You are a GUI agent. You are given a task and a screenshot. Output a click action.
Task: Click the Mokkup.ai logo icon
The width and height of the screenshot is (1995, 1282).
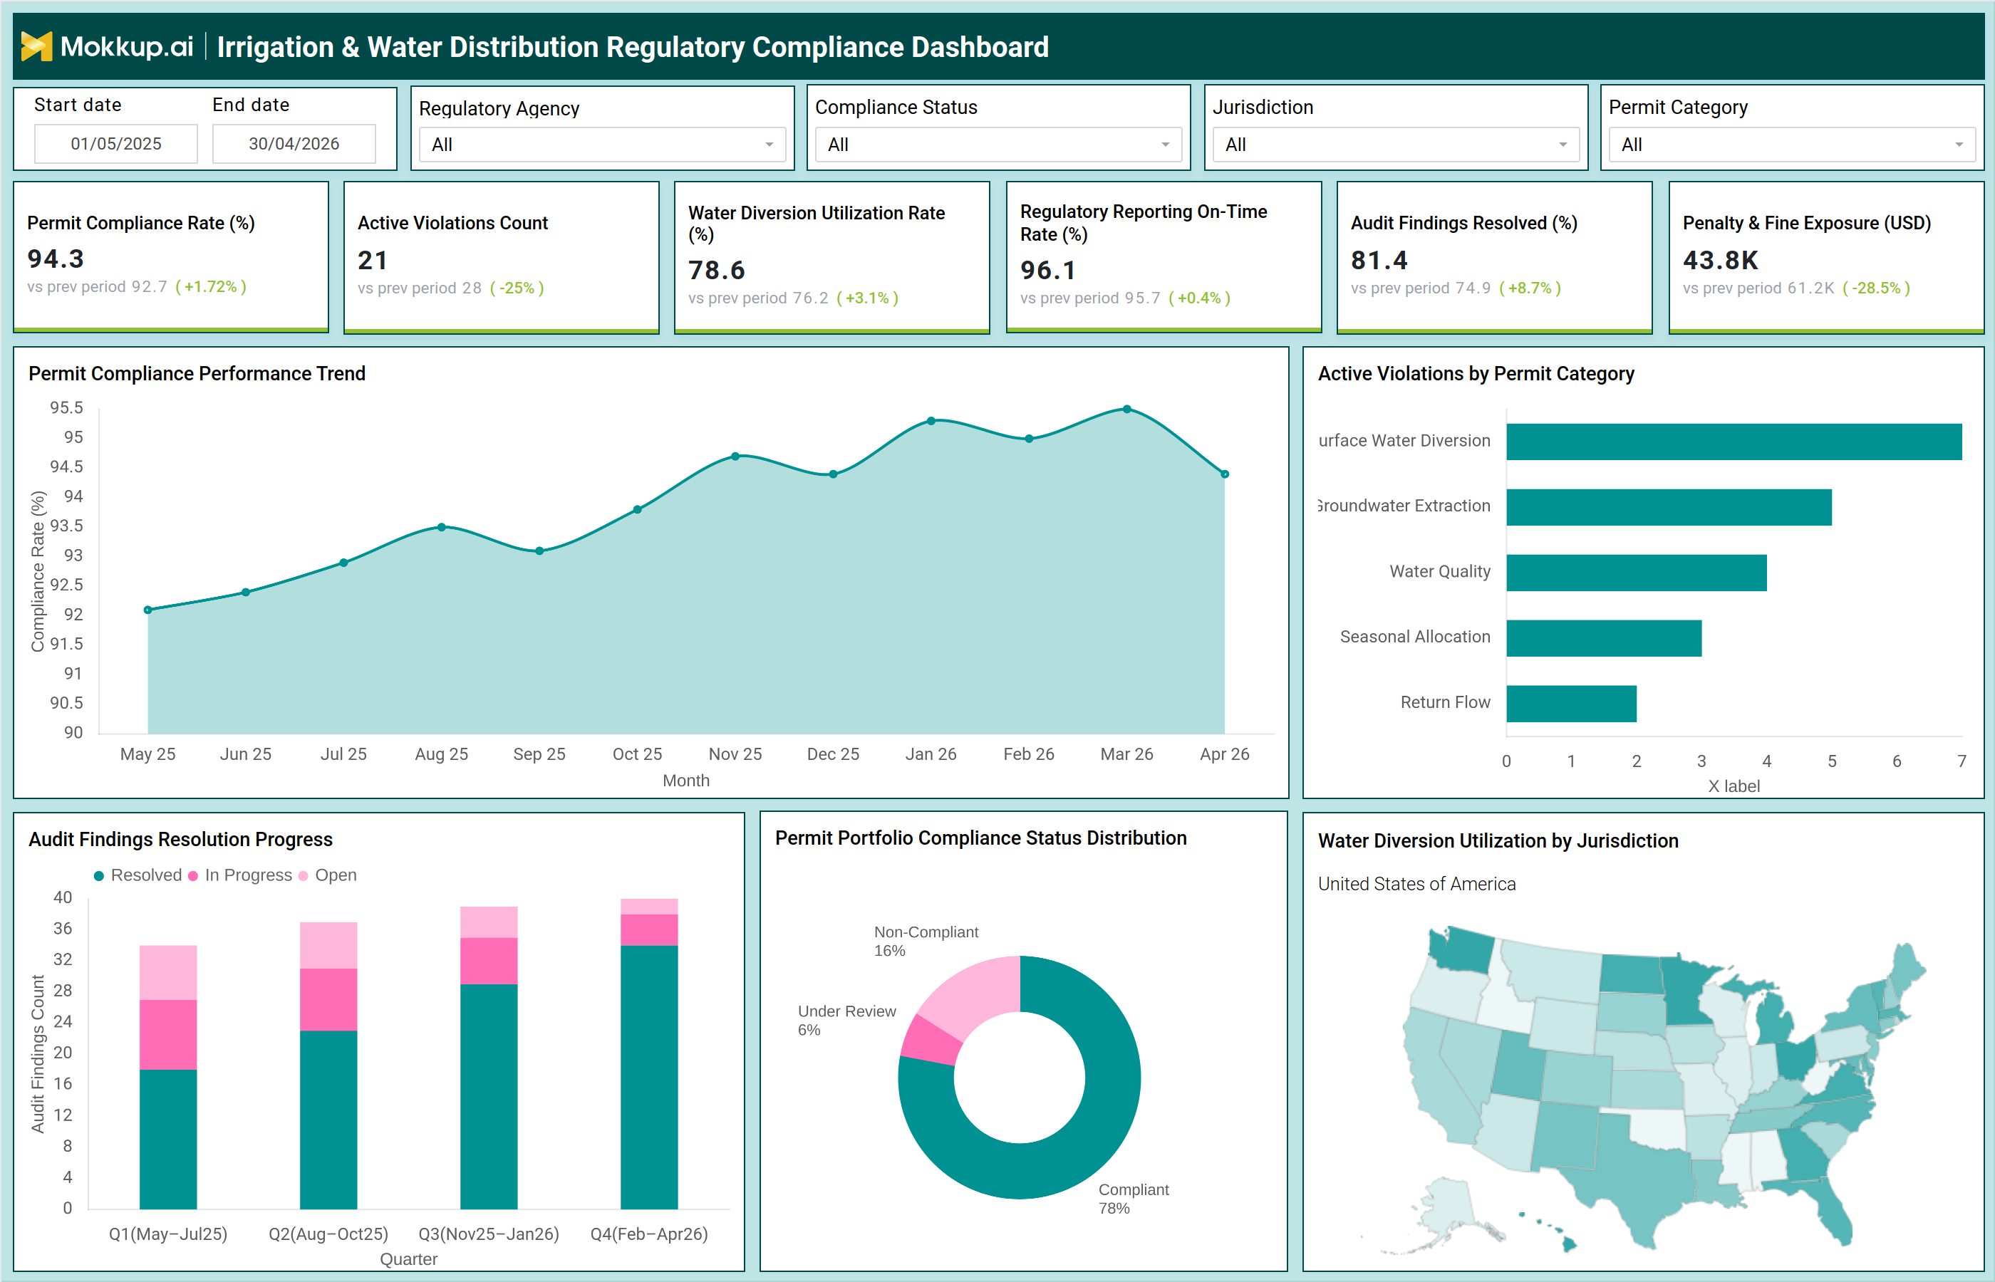coord(36,46)
